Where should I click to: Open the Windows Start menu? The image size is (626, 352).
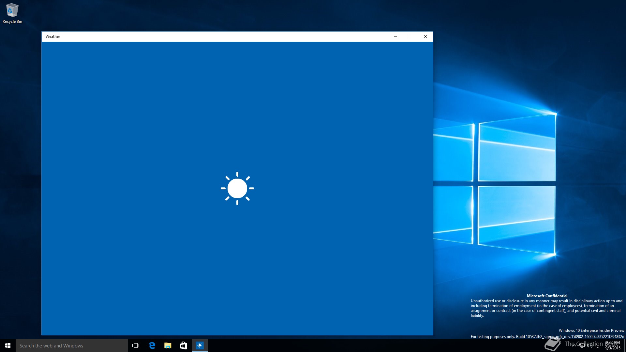pos(8,345)
